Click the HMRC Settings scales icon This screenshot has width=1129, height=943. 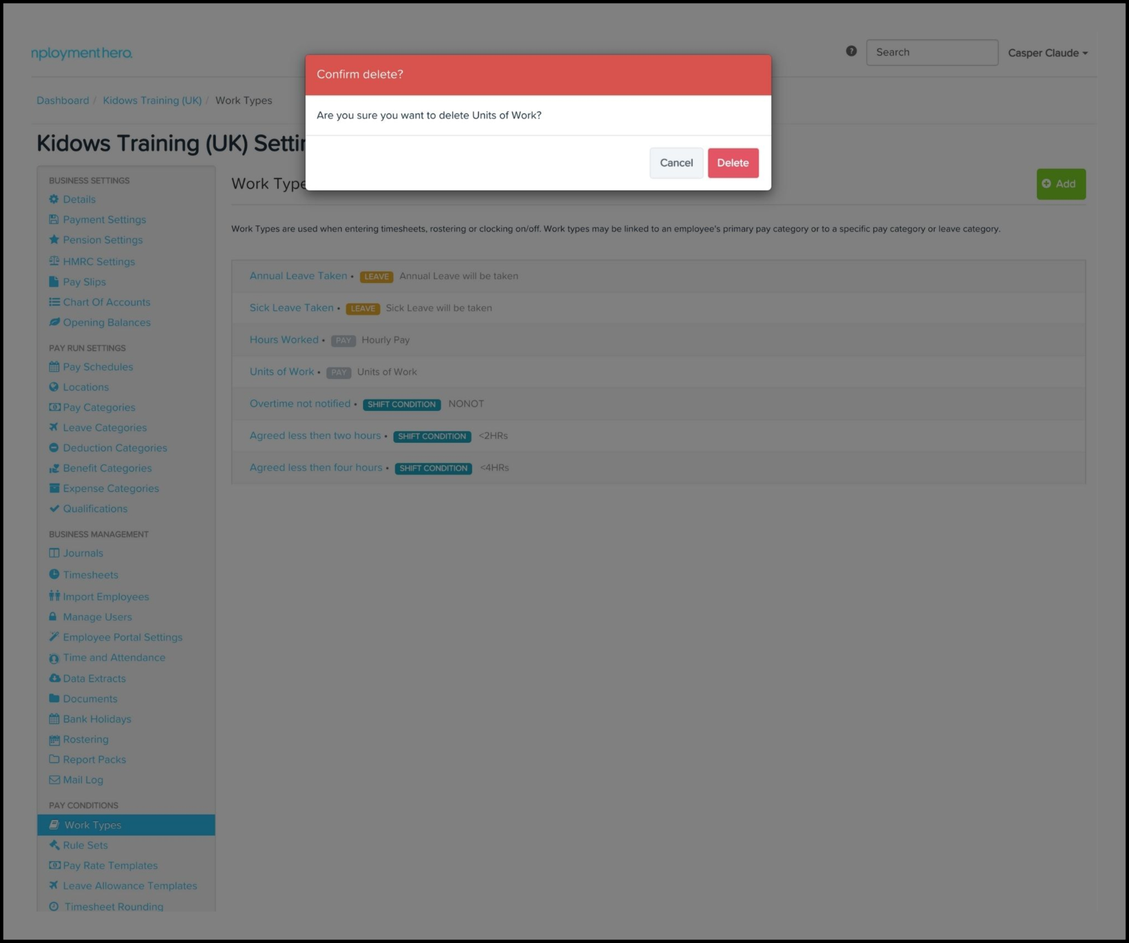tap(53, 261)
